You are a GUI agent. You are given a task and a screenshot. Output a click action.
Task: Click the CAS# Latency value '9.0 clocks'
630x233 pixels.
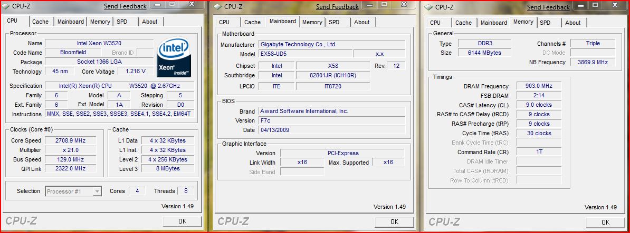(539, 105)
